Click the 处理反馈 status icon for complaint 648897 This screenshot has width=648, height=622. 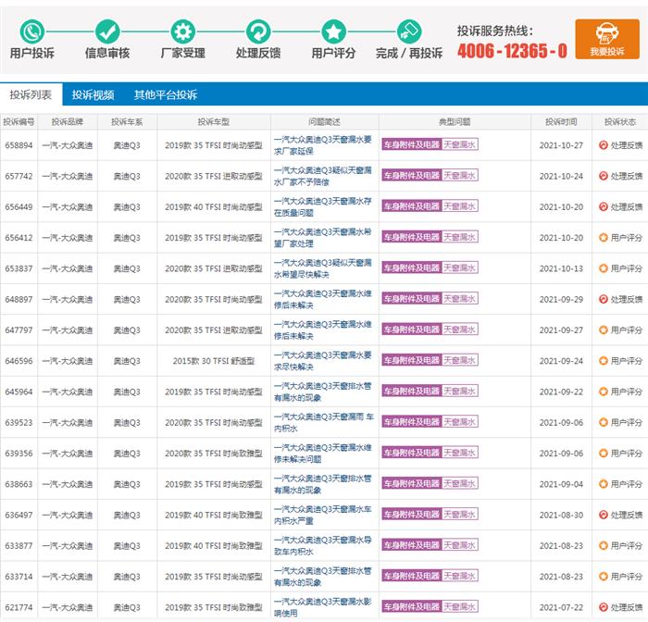(x=603, y=299)
